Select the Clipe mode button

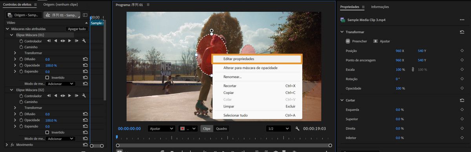(x=207, y=128)
